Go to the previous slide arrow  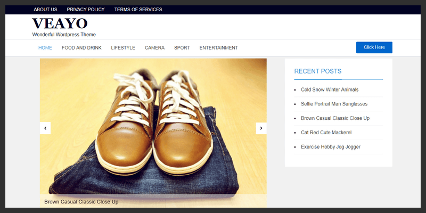[45, 128]
